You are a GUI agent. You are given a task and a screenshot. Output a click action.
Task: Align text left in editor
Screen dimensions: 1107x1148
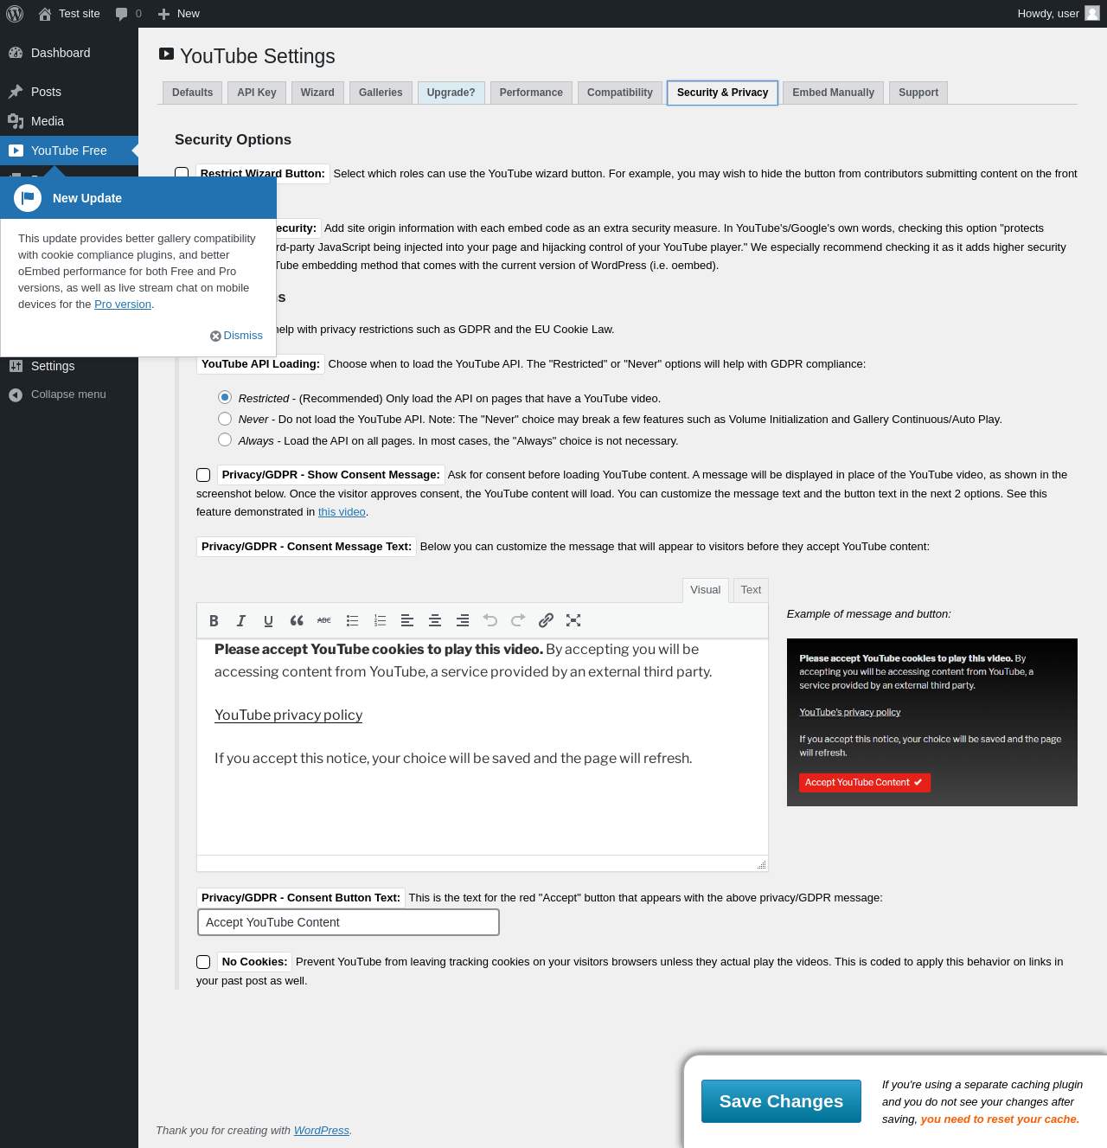point(407,620)
